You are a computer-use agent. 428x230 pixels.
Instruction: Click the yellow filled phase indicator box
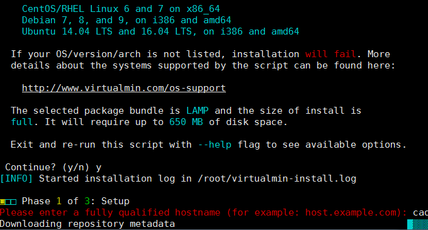click(3, 202)
